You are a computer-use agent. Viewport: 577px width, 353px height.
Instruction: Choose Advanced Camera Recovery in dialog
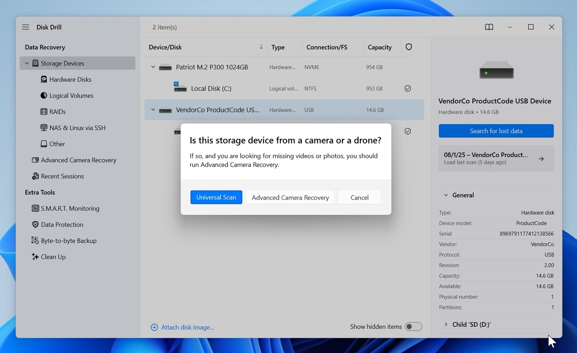point(290,197)
